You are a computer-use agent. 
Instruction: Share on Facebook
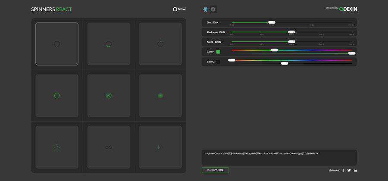pyautogui.click(x=343, y=170)
